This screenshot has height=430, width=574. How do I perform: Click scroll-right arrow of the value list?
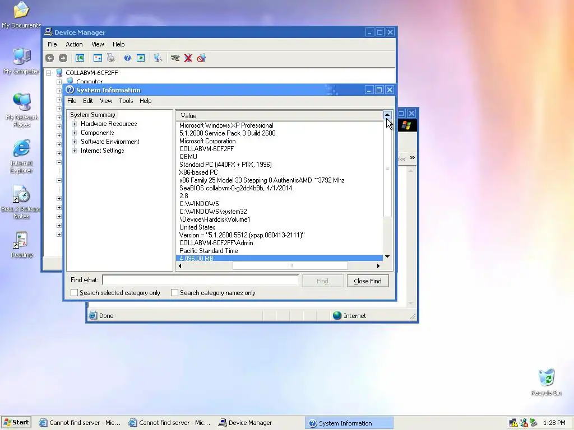coord(378,266)
